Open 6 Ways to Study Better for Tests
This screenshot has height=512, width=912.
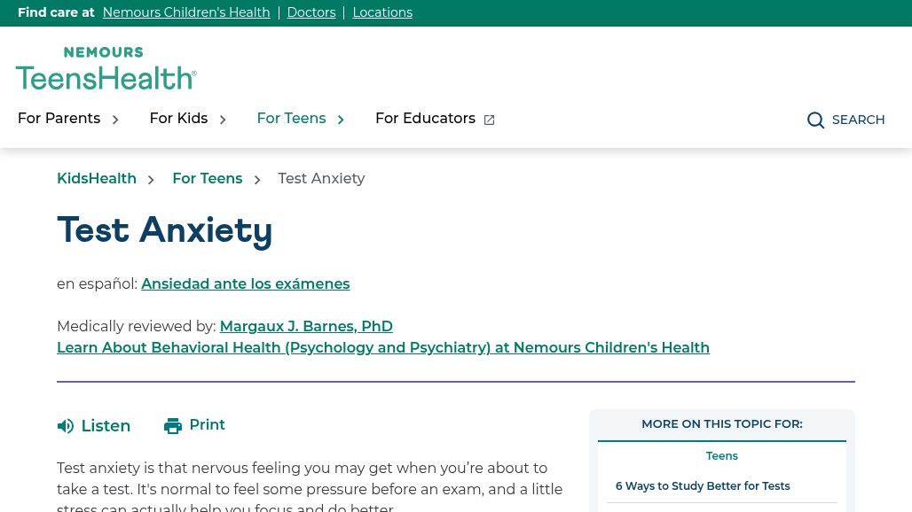pyautogui.click(x=703, y=486)
